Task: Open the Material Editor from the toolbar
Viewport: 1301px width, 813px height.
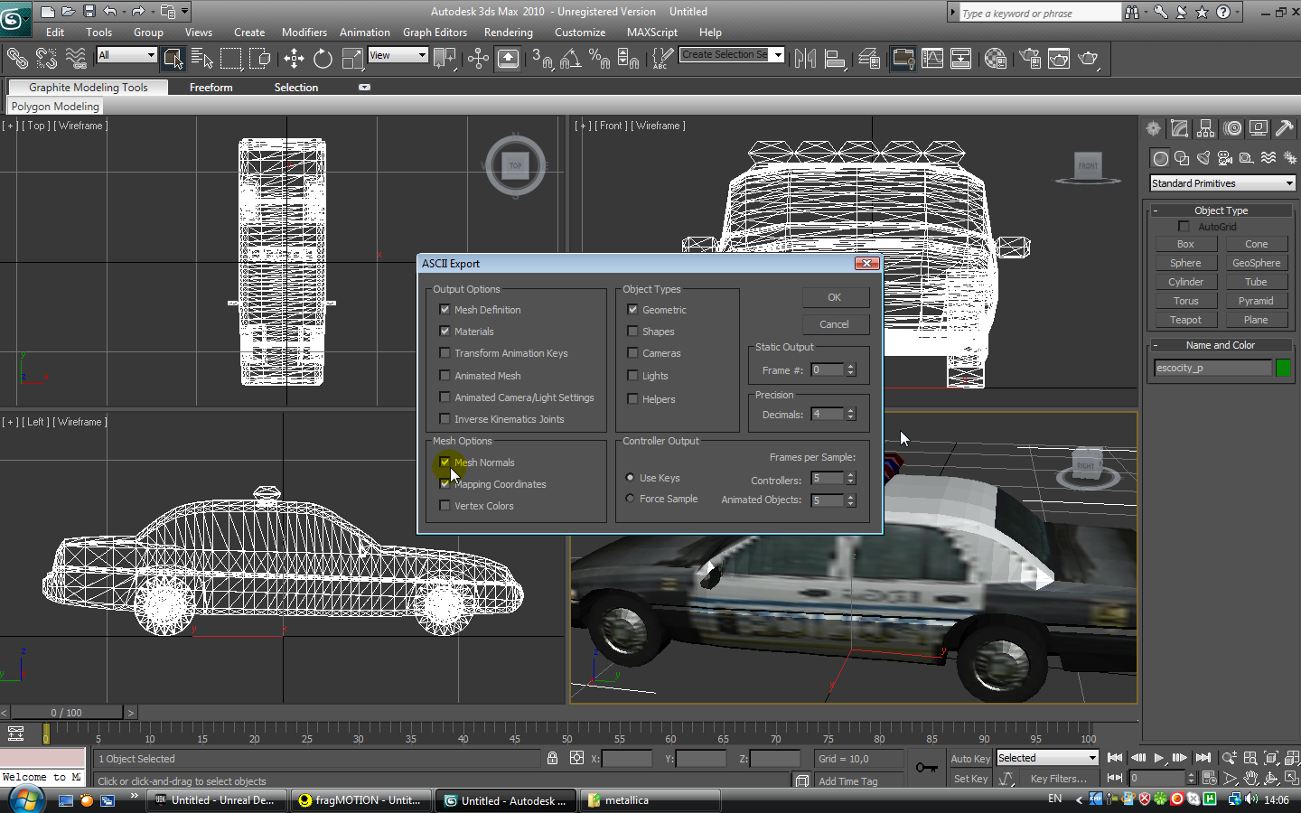Action: click(996, 60)
